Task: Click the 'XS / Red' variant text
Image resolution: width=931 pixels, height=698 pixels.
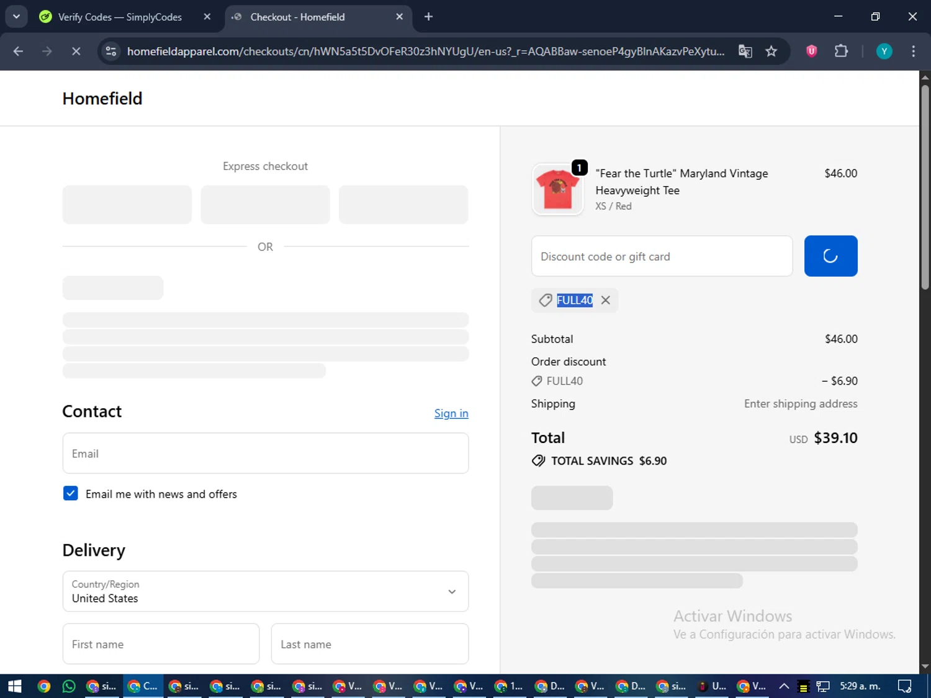Action: 613,207
